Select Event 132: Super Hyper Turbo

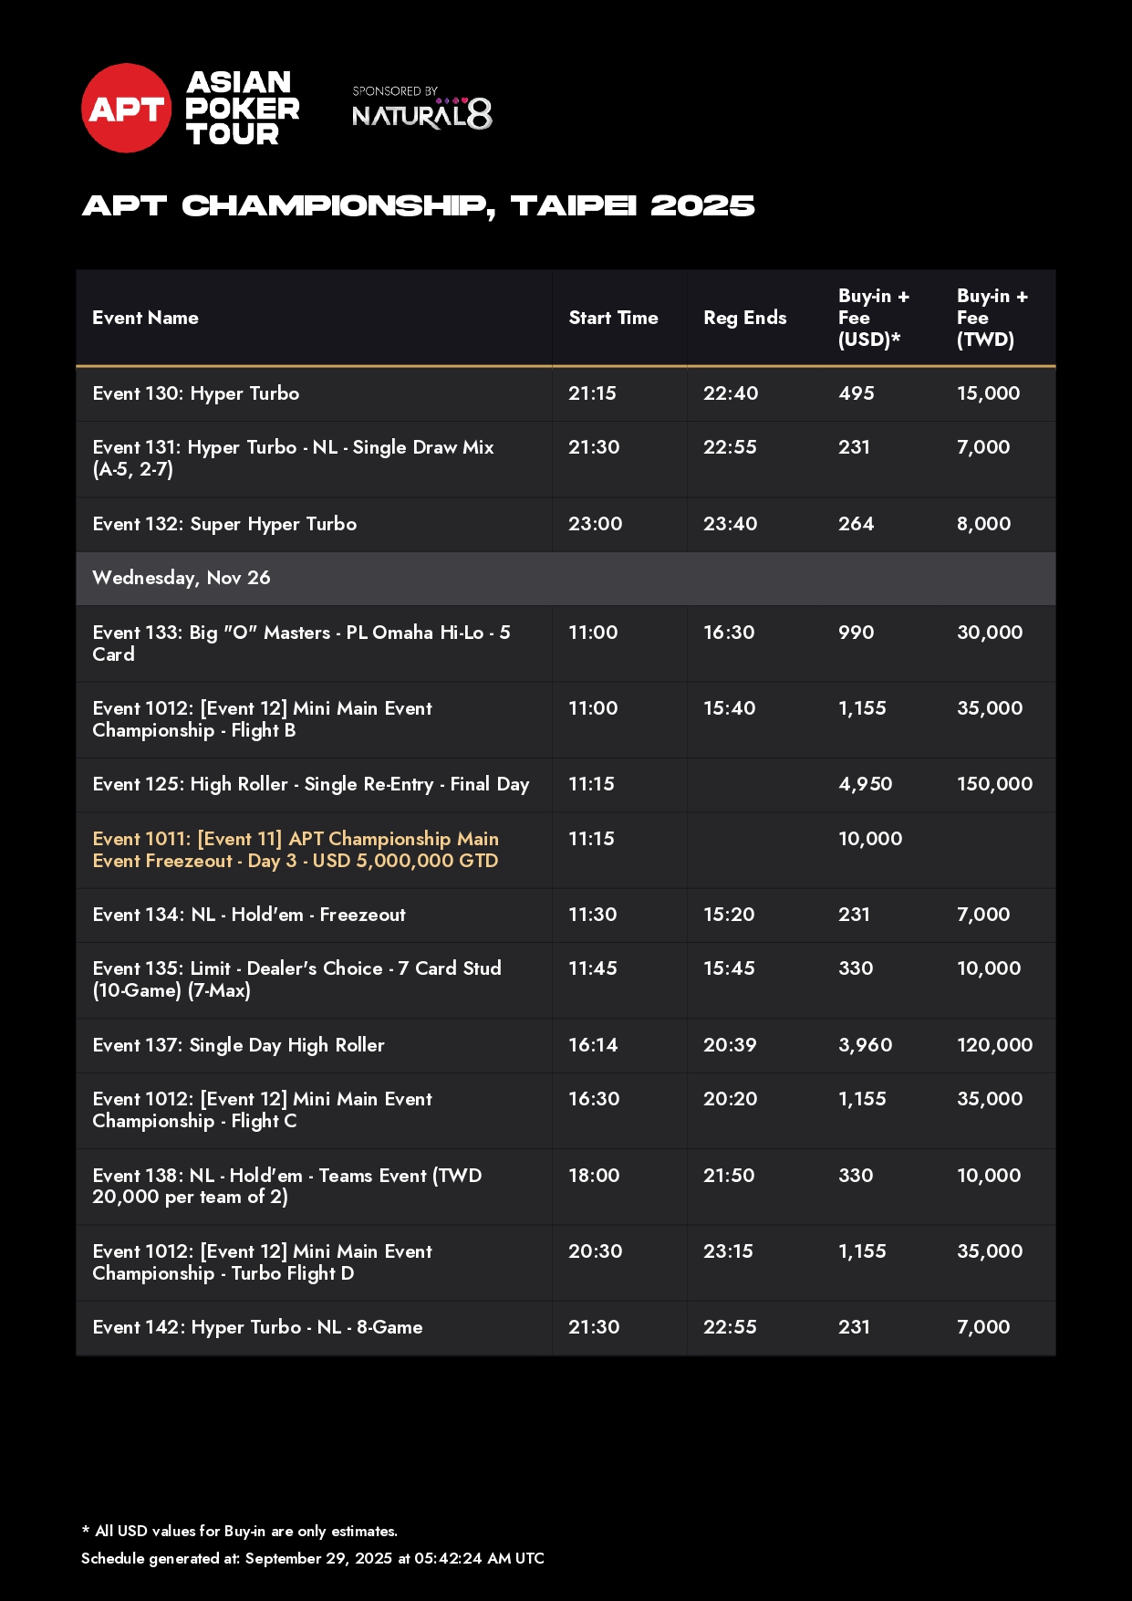click(224, 524)
